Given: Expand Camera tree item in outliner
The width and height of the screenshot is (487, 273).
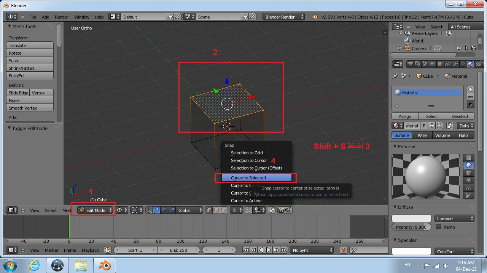Looking at the screenshot, I should (399, 48).
